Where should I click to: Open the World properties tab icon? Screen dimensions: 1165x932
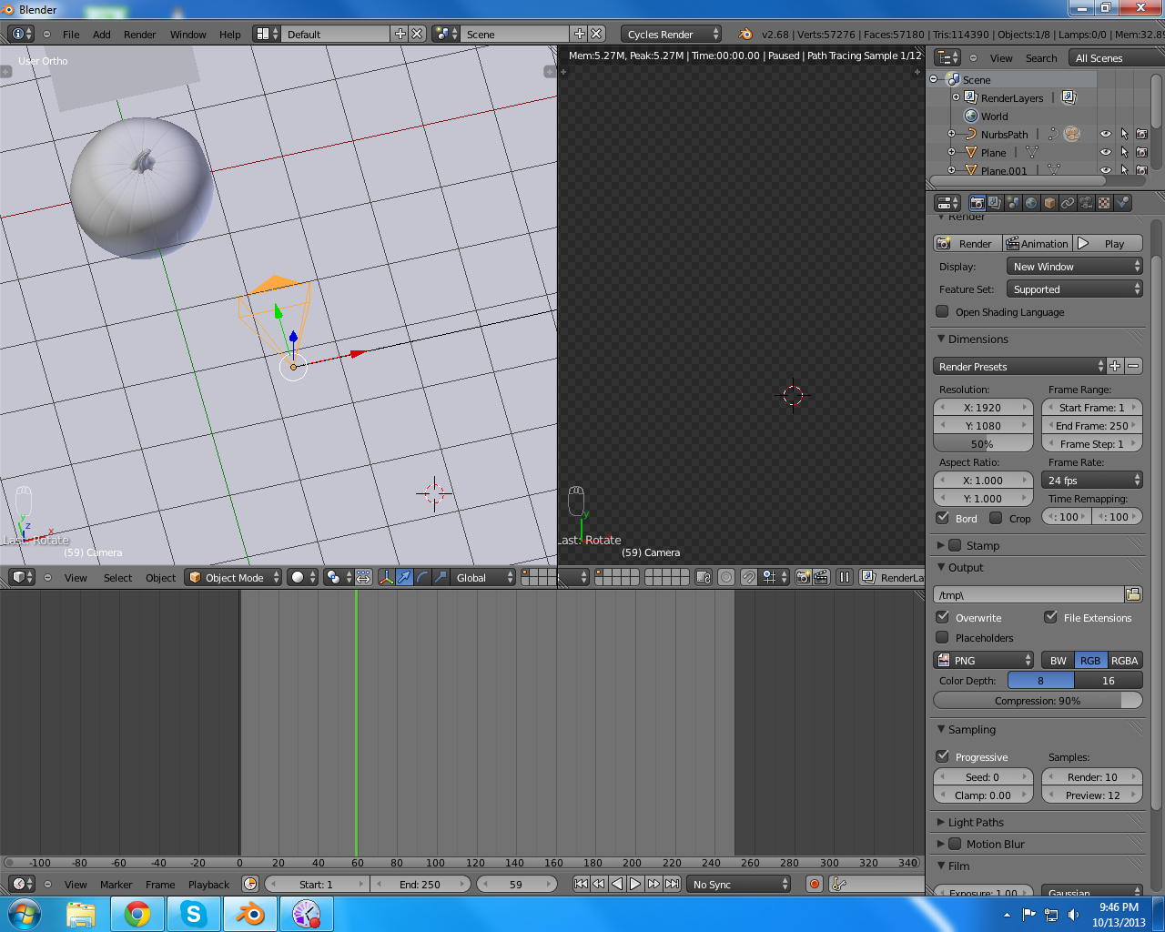click(x=1031, y=203)
